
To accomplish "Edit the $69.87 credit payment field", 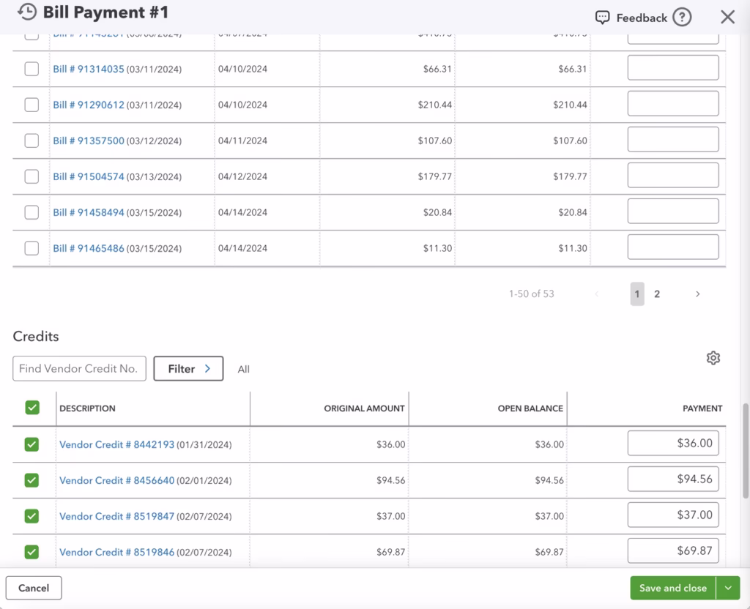I will [x=673, y=550].
